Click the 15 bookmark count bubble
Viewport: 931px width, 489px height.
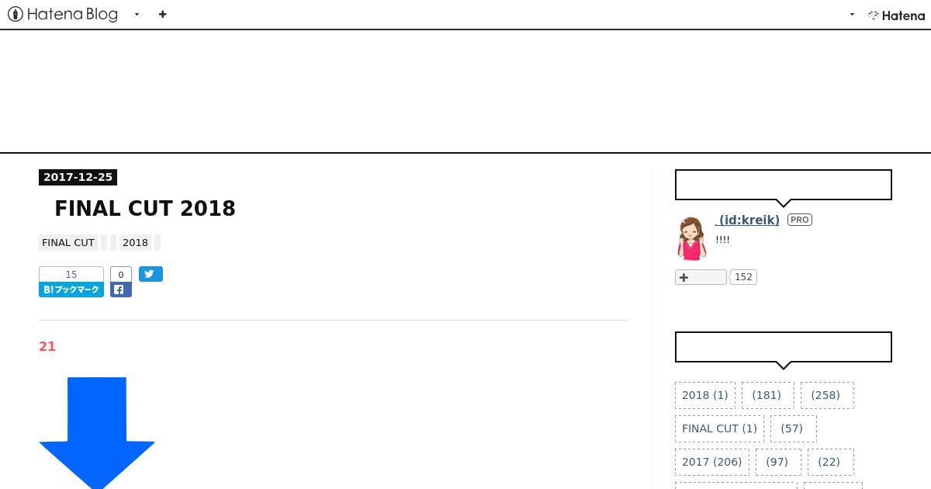[71, 274]
